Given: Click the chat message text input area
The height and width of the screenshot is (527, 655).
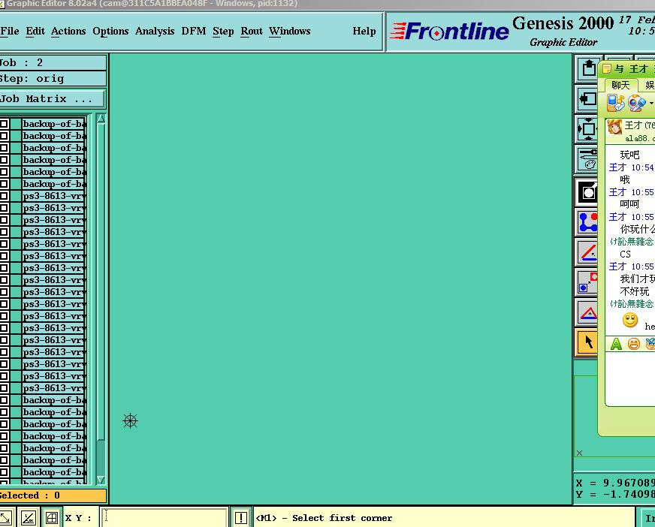Looking at the screenshot, I should pos(630,379).
